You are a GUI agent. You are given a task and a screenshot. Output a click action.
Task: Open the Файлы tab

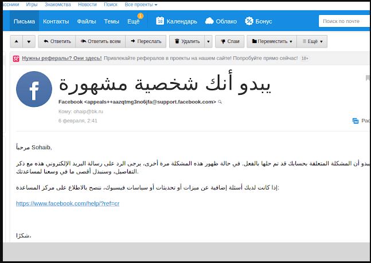click(87, 21)
